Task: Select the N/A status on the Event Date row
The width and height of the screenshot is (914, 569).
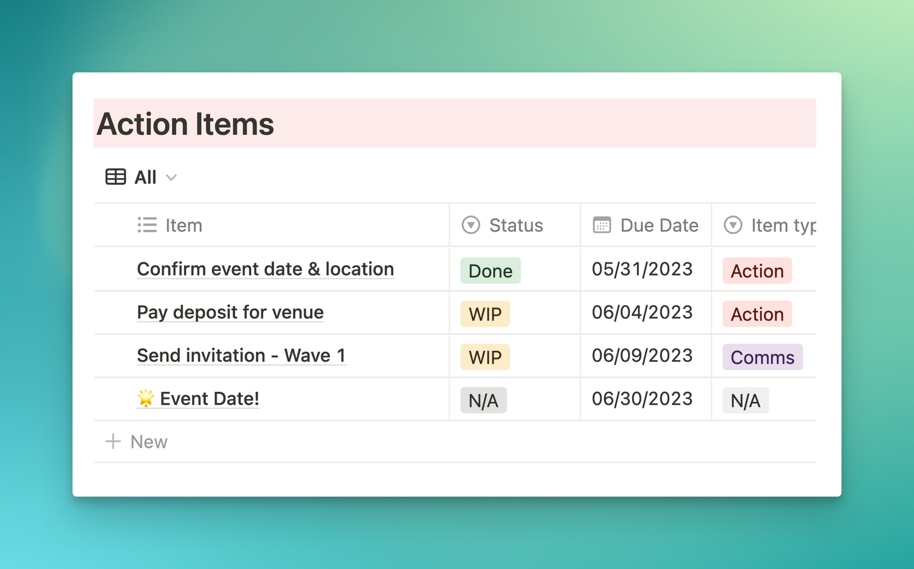Action: click(483, 400)
